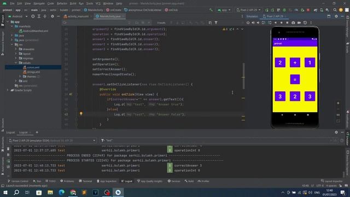Screen dimensions: 350x197
Task: Collapse the manifests folder node
Action: [x=12, y=26]
